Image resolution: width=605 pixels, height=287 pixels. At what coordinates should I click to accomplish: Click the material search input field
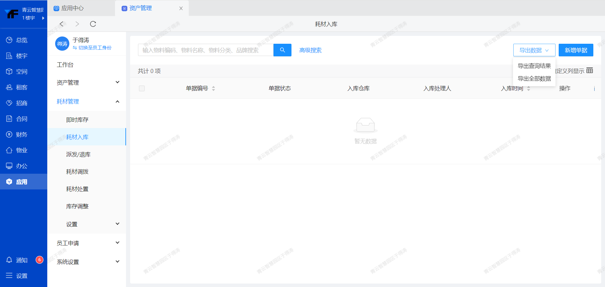(205, 50)
